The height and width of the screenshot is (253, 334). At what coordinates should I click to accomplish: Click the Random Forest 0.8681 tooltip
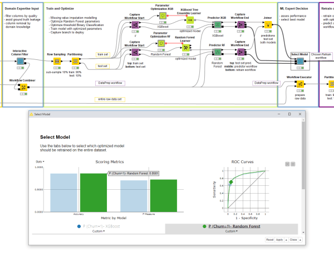coord(134,174)
